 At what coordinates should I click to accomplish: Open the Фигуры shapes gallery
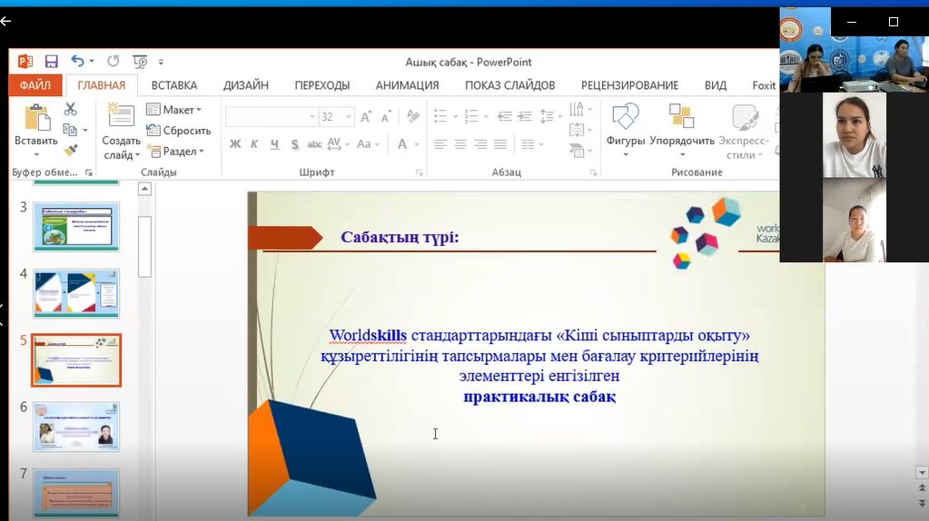coord(626,118)
